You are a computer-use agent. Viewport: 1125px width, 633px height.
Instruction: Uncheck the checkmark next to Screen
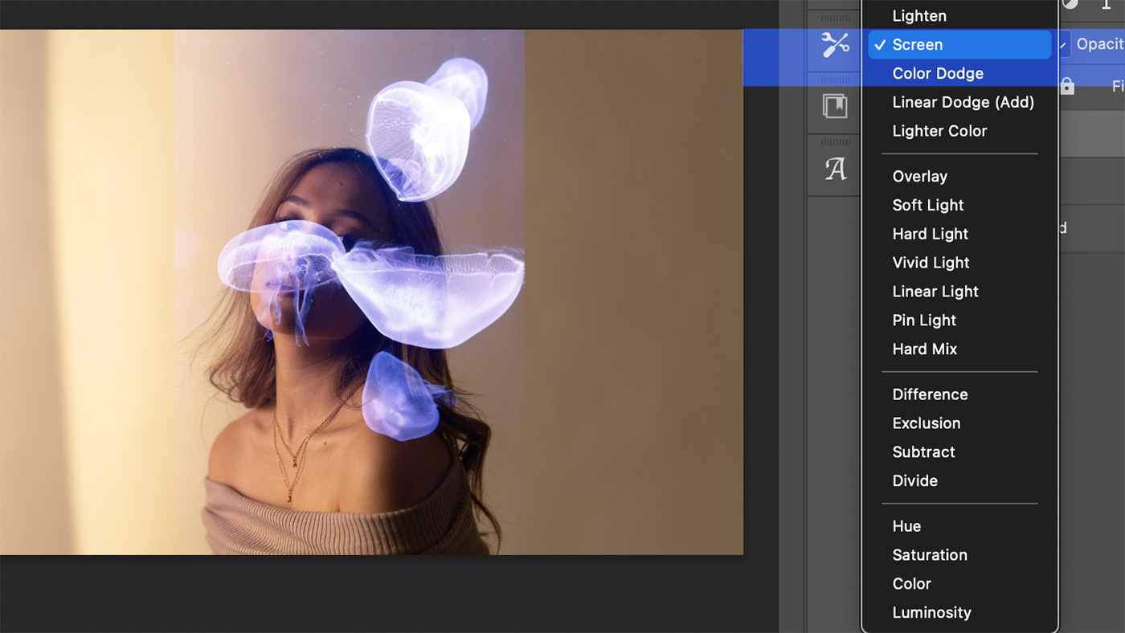point(879,45)
